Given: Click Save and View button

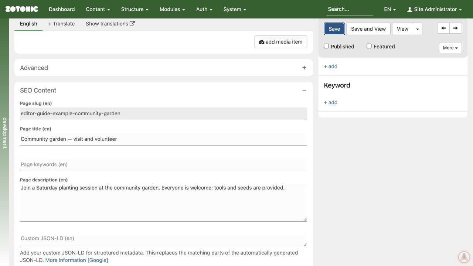Looking at the screenshot, I should tap(368, 29).
